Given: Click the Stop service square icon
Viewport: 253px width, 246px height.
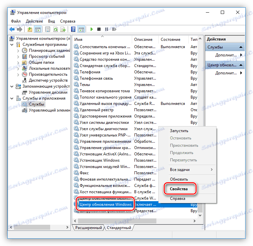Looking at the screenshot, I should coord(99,29).
